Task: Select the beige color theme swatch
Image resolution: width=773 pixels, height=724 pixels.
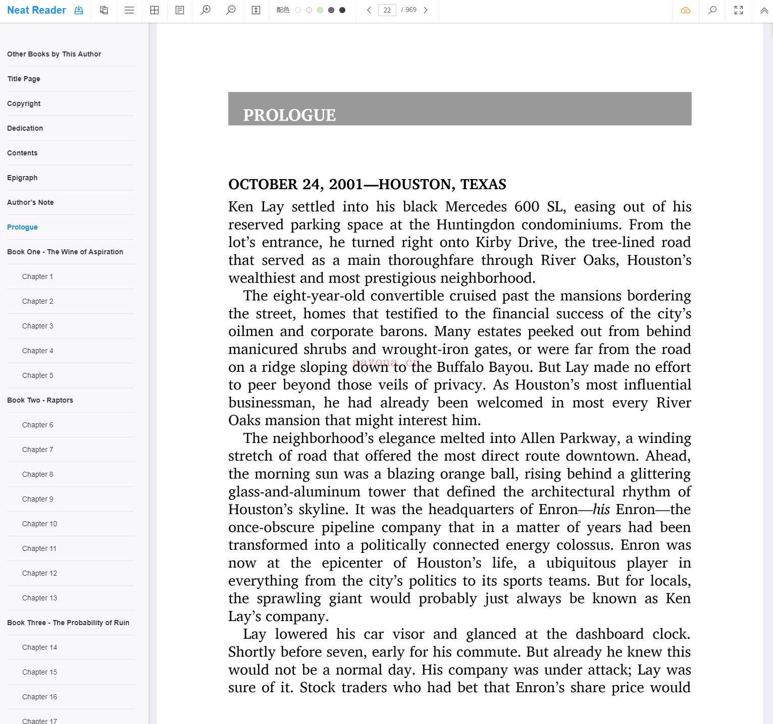Action: coord(309,10)
